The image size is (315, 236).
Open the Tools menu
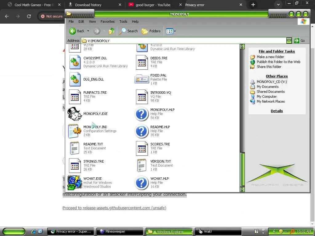click(123, 22)
